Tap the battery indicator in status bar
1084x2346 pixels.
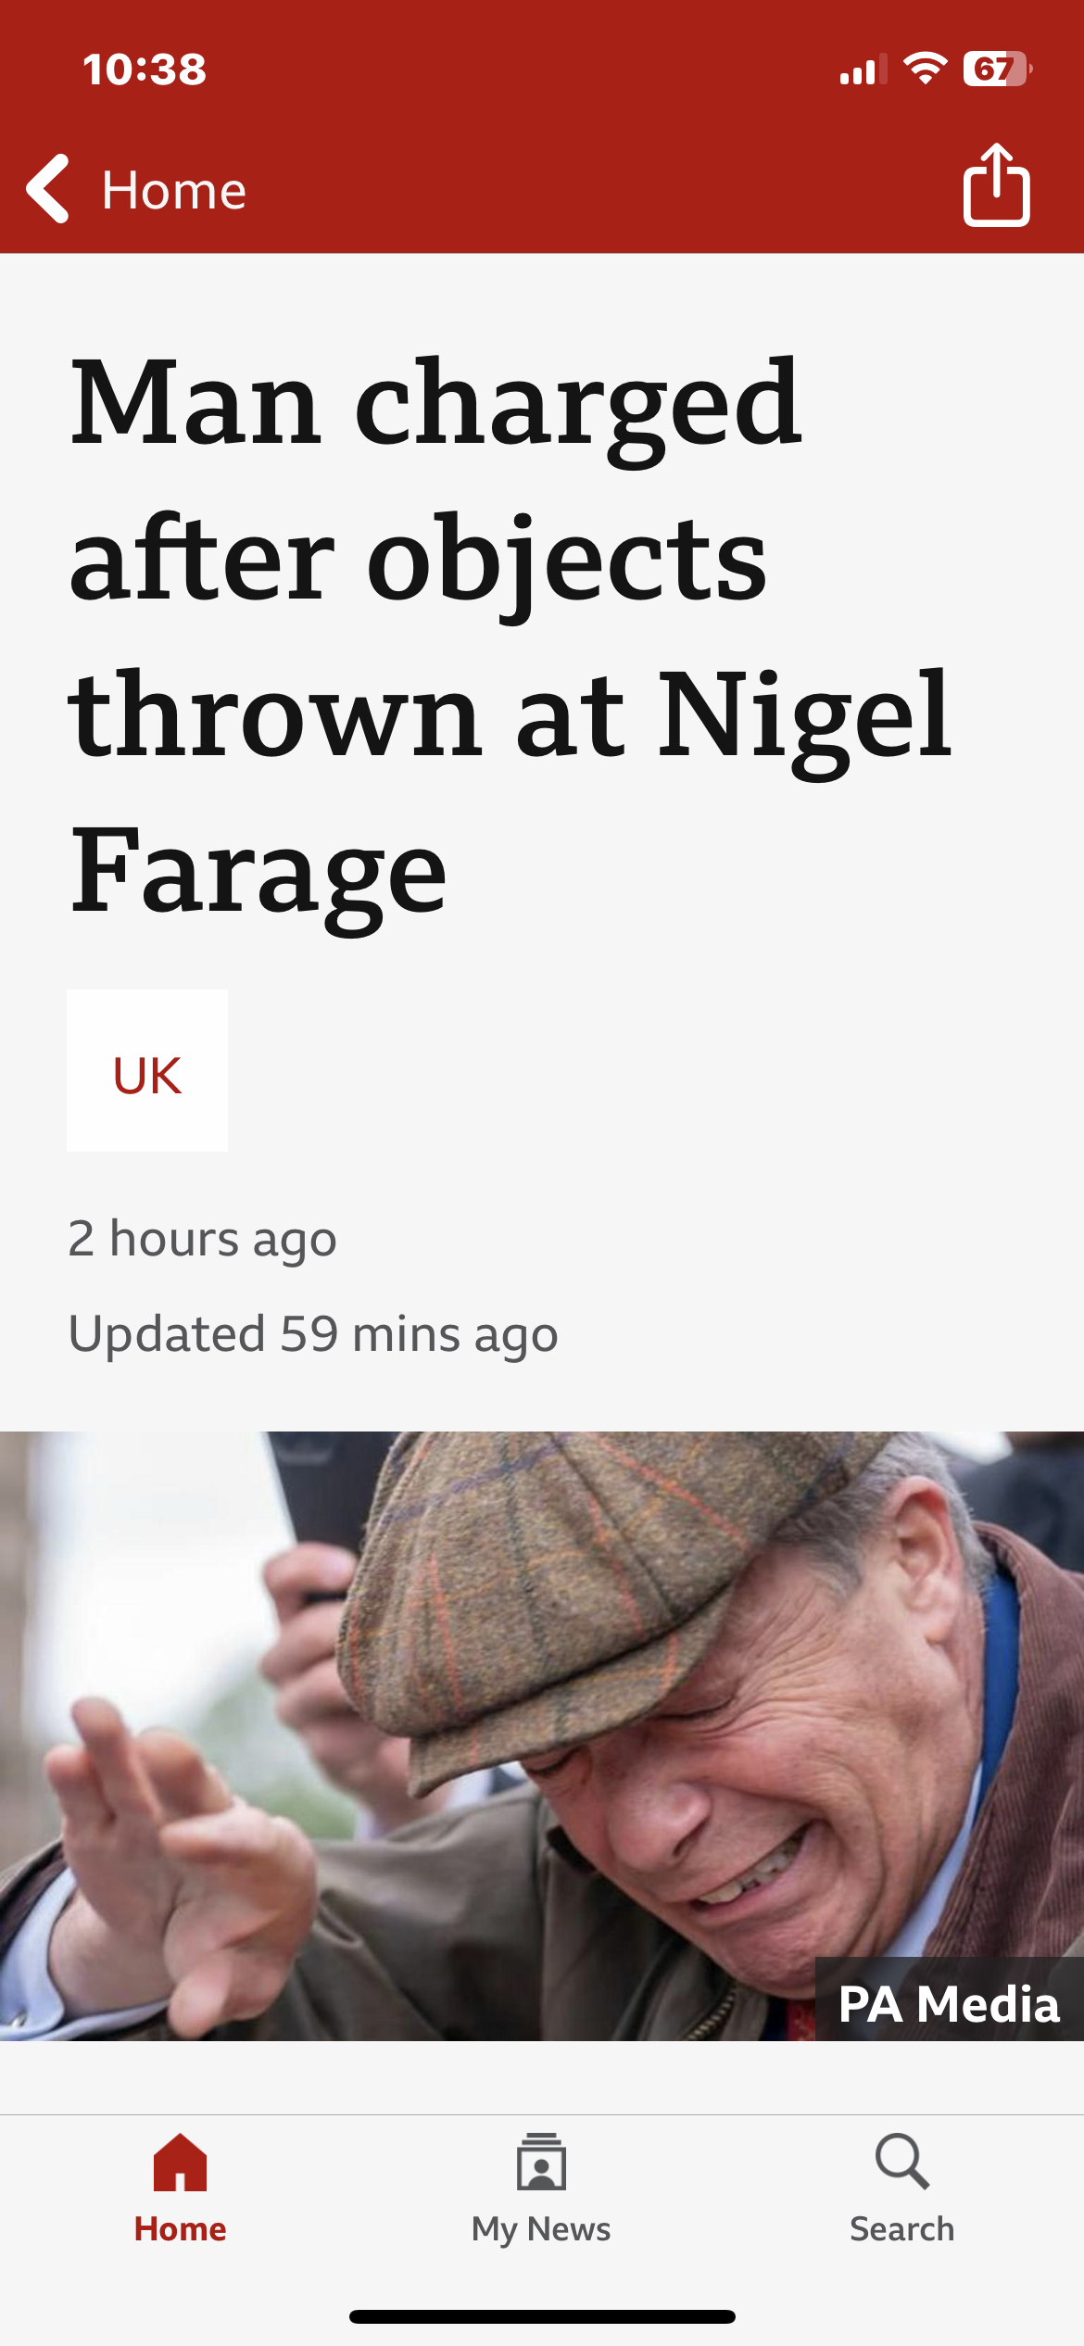[x=998, y=69]
